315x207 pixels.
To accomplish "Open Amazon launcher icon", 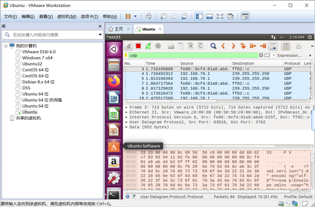I will [114, 162].
